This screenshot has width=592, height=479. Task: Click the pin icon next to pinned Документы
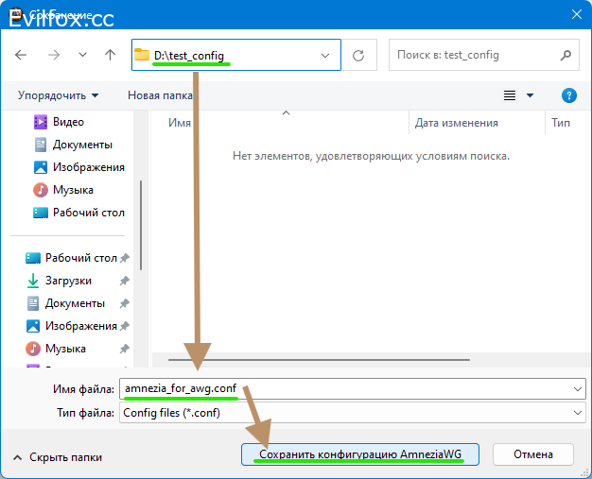124,303
